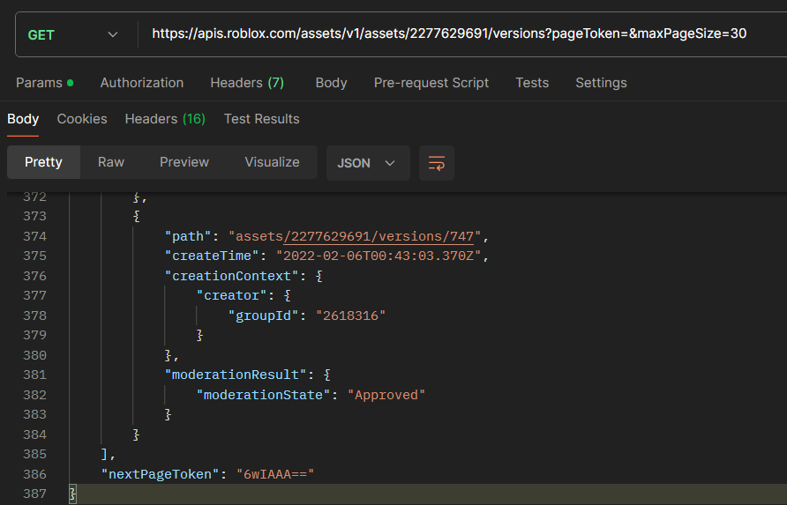Click line number 376 in gutter
The width and height of the screenshot is (787, 505).
point(34,276)
